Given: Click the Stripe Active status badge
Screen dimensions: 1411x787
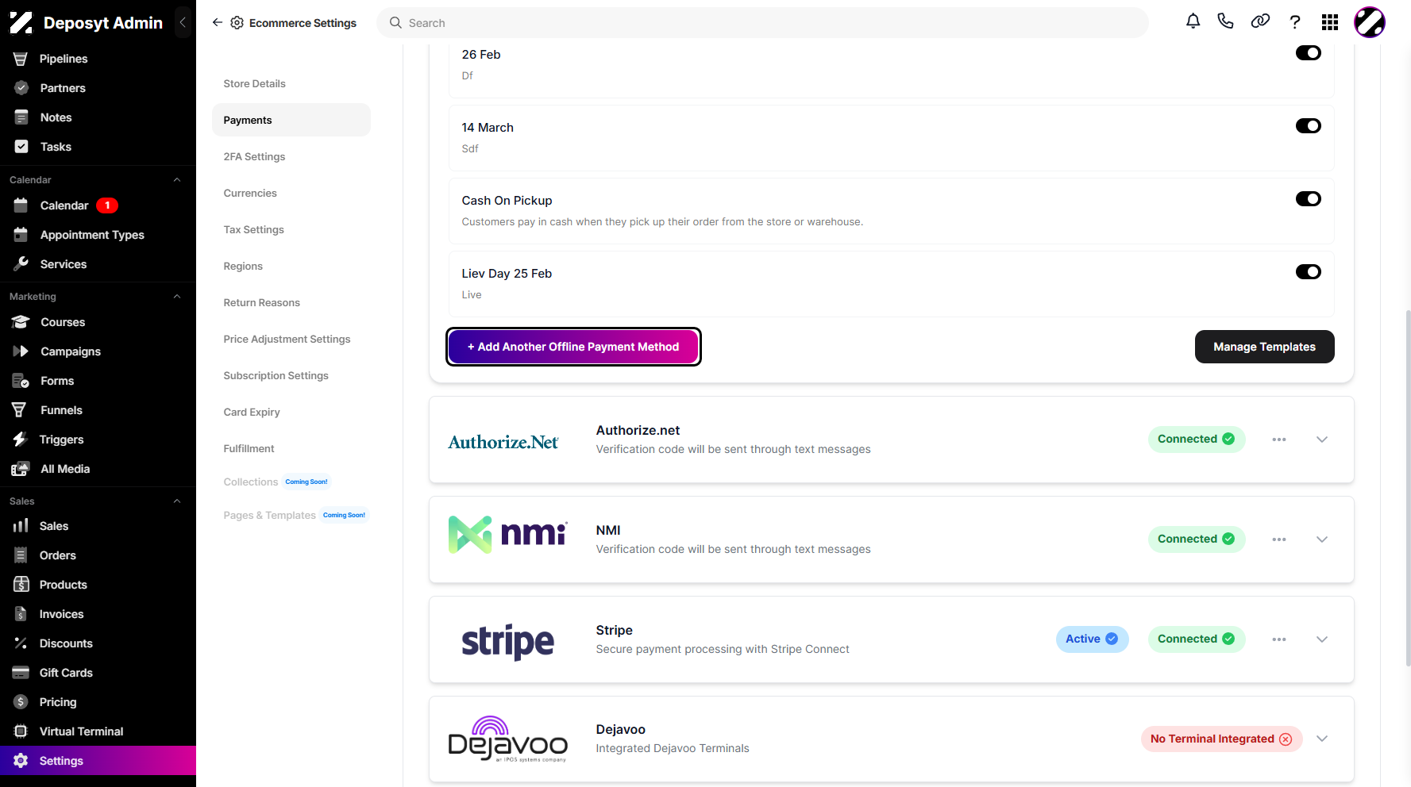Looking at the screenshot, I should 1092,639.
